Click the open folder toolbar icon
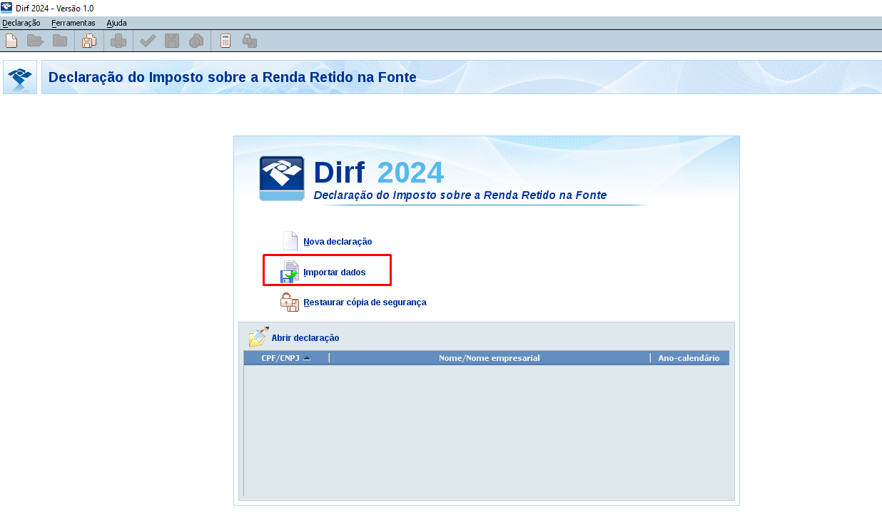 pyautogui.click(x=36, y=41)
